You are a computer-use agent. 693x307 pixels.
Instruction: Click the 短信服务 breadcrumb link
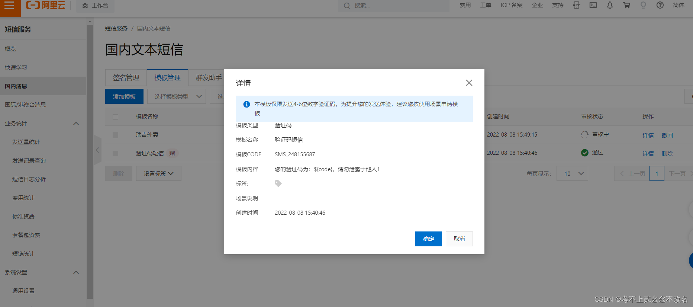tap(116, 29)
